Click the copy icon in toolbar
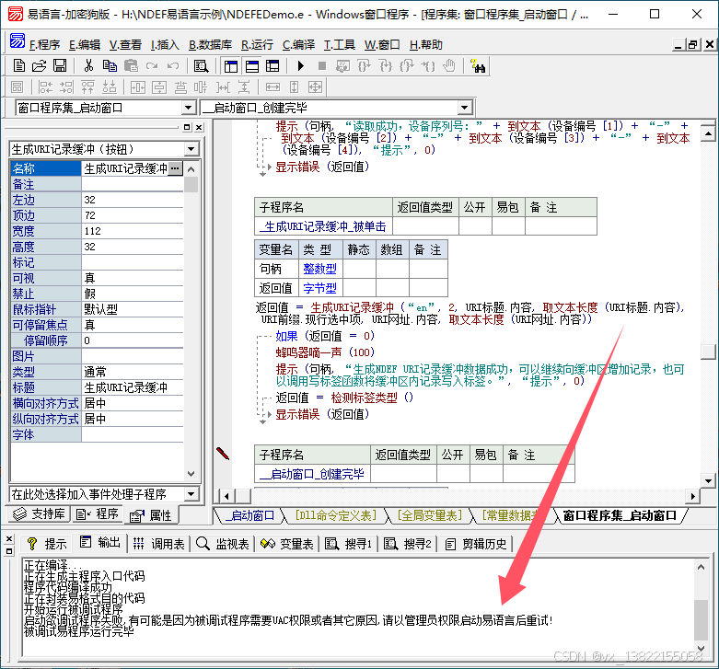 pos(110,66)
